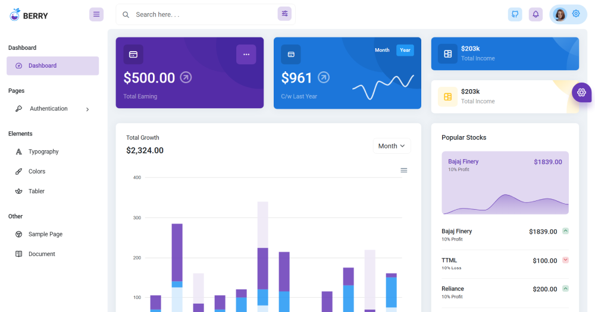Screen dimensions: 595x312
Task: Click yellow table icon on white Total Income card
Action: pyautogui.click(x=448, y=97)
